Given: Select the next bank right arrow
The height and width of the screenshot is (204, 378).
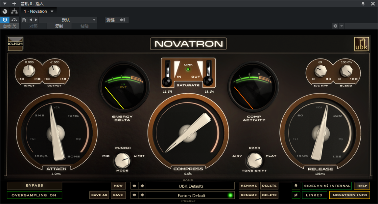Looking at the screenshot, I should 142,186.
